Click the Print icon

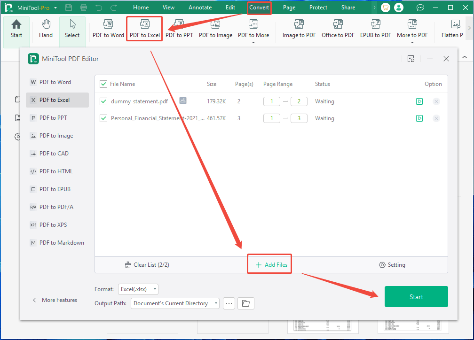click(x=84, y=7)
